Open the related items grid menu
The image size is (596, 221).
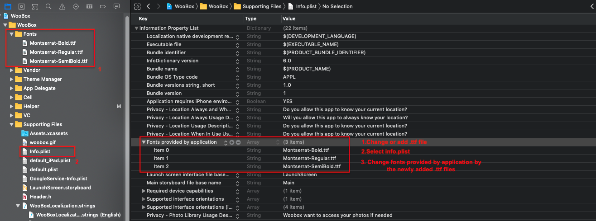click(138, 6)
